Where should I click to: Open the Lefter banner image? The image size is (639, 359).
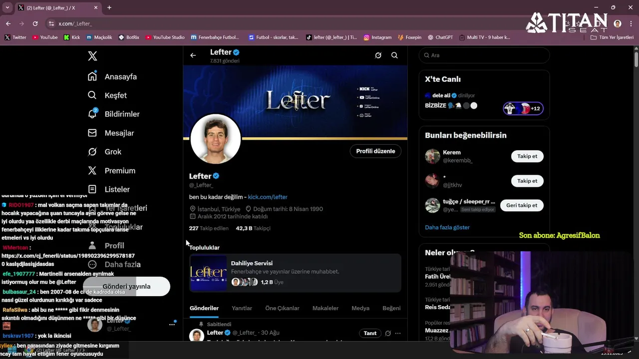295,102
